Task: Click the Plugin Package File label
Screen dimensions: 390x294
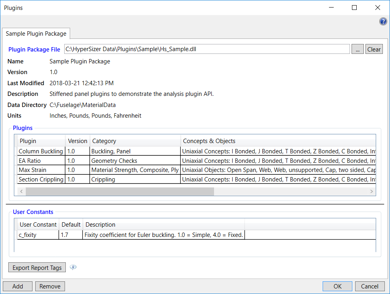Action: pos(34,50)
